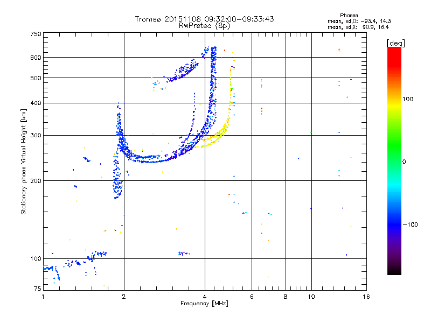Select the "mean, sd,X: 90.9, 16.4" statistic
This screenshot has width=431, height=323.
[358, 27]
